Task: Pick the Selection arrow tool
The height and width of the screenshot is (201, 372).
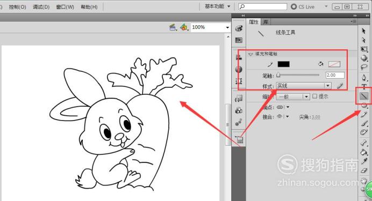Action: point(364,31)
